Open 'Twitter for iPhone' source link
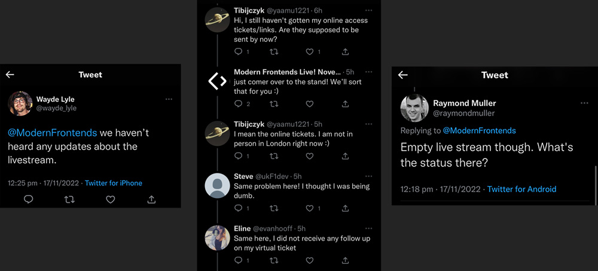 point(114,183)
